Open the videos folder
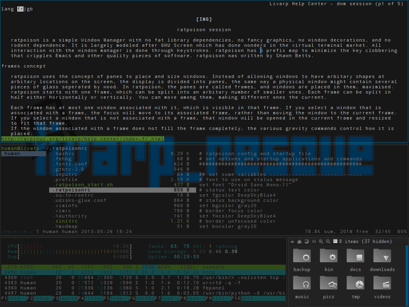 (382, 287)
